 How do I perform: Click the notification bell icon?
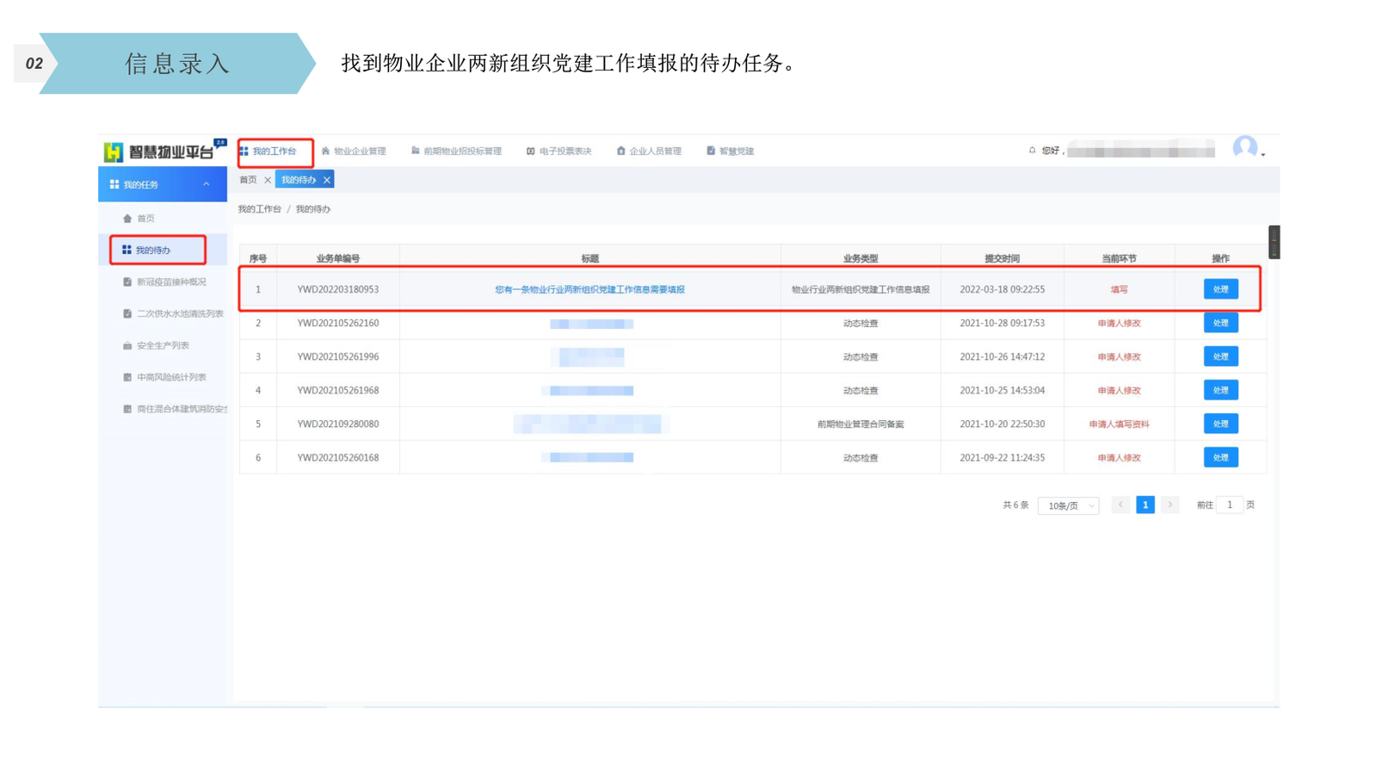pyautogui.click(x=1032, y=150)
